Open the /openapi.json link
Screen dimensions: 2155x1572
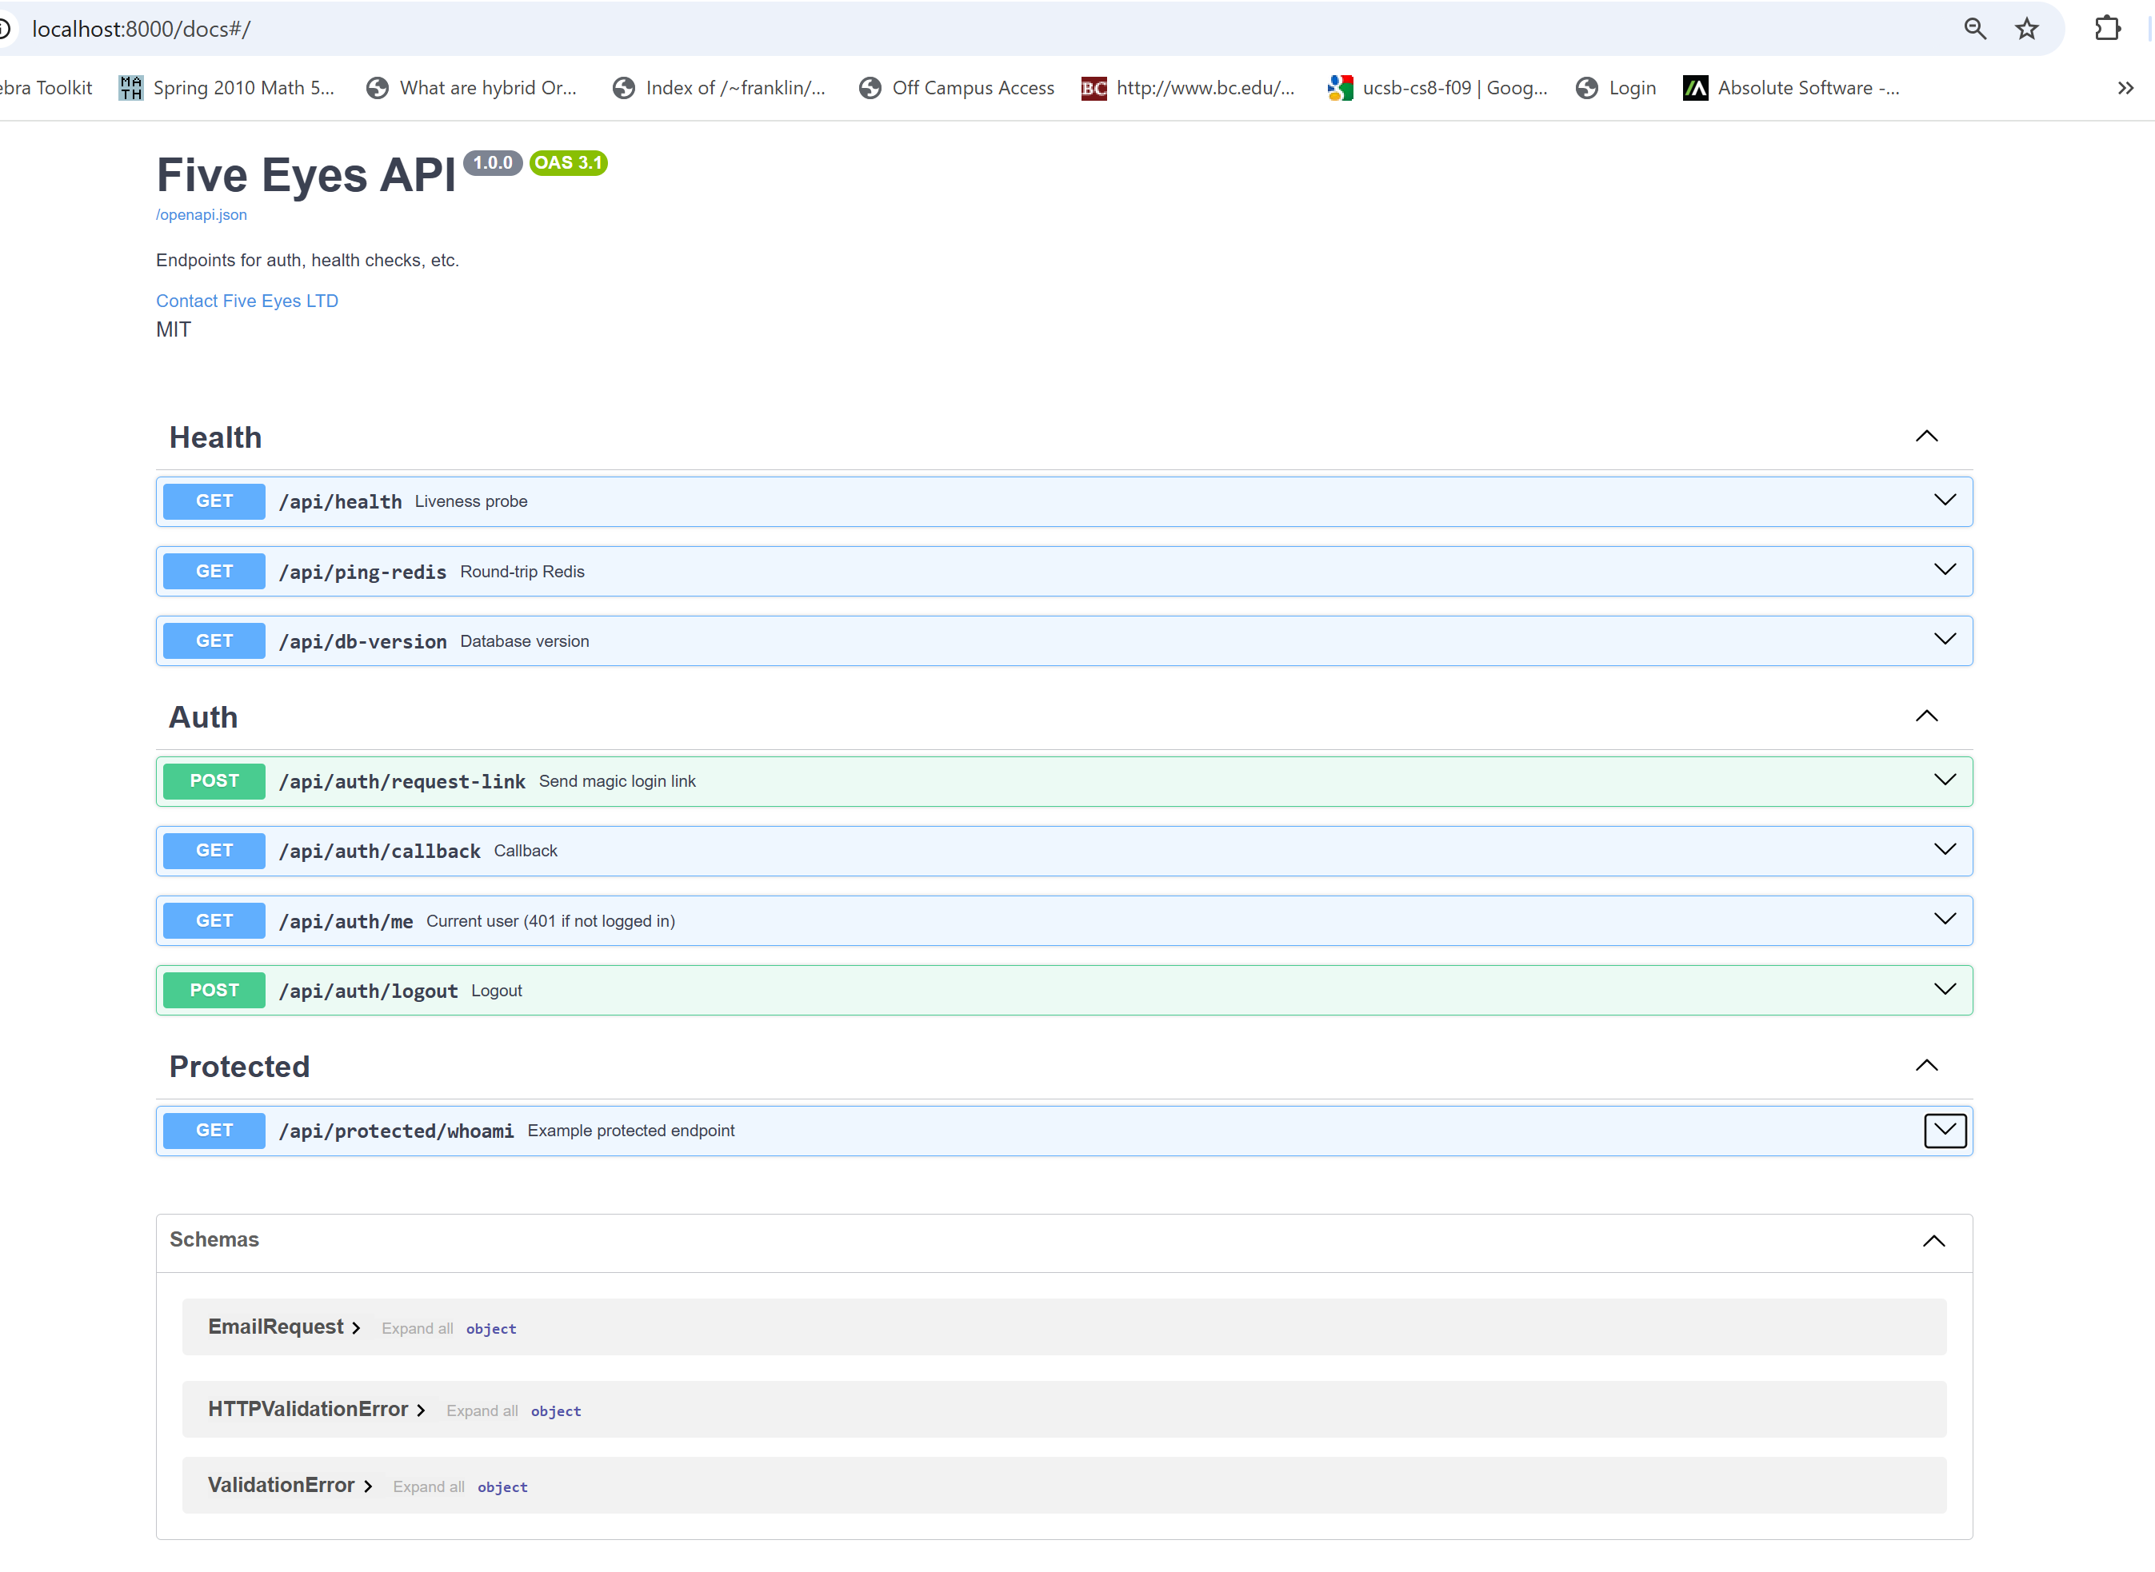point(201,214)
